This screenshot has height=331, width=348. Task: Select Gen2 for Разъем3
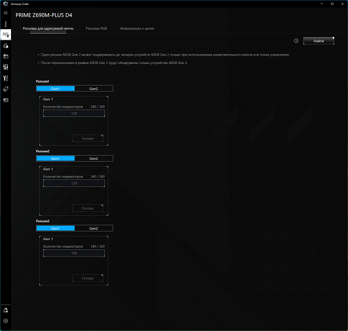click(x=94, y=228)
